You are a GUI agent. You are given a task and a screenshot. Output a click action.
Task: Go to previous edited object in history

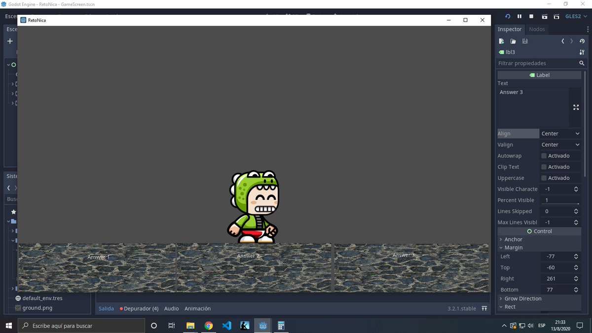click(563, 41)
